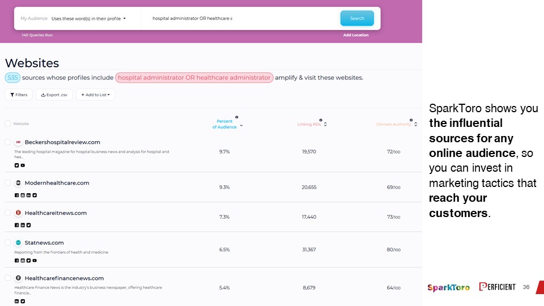
Task: Open the Healthcareitnews.com link
Action: [x=56, y=212]
